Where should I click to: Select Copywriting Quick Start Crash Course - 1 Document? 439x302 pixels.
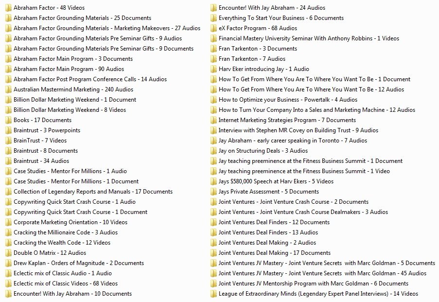coord(80,212)
